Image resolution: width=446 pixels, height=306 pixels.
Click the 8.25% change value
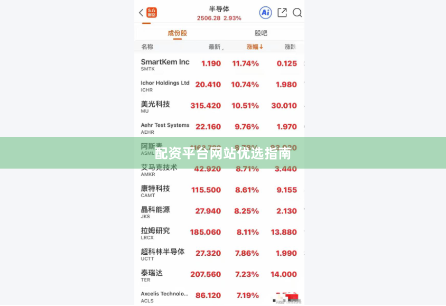click(246, 211)
